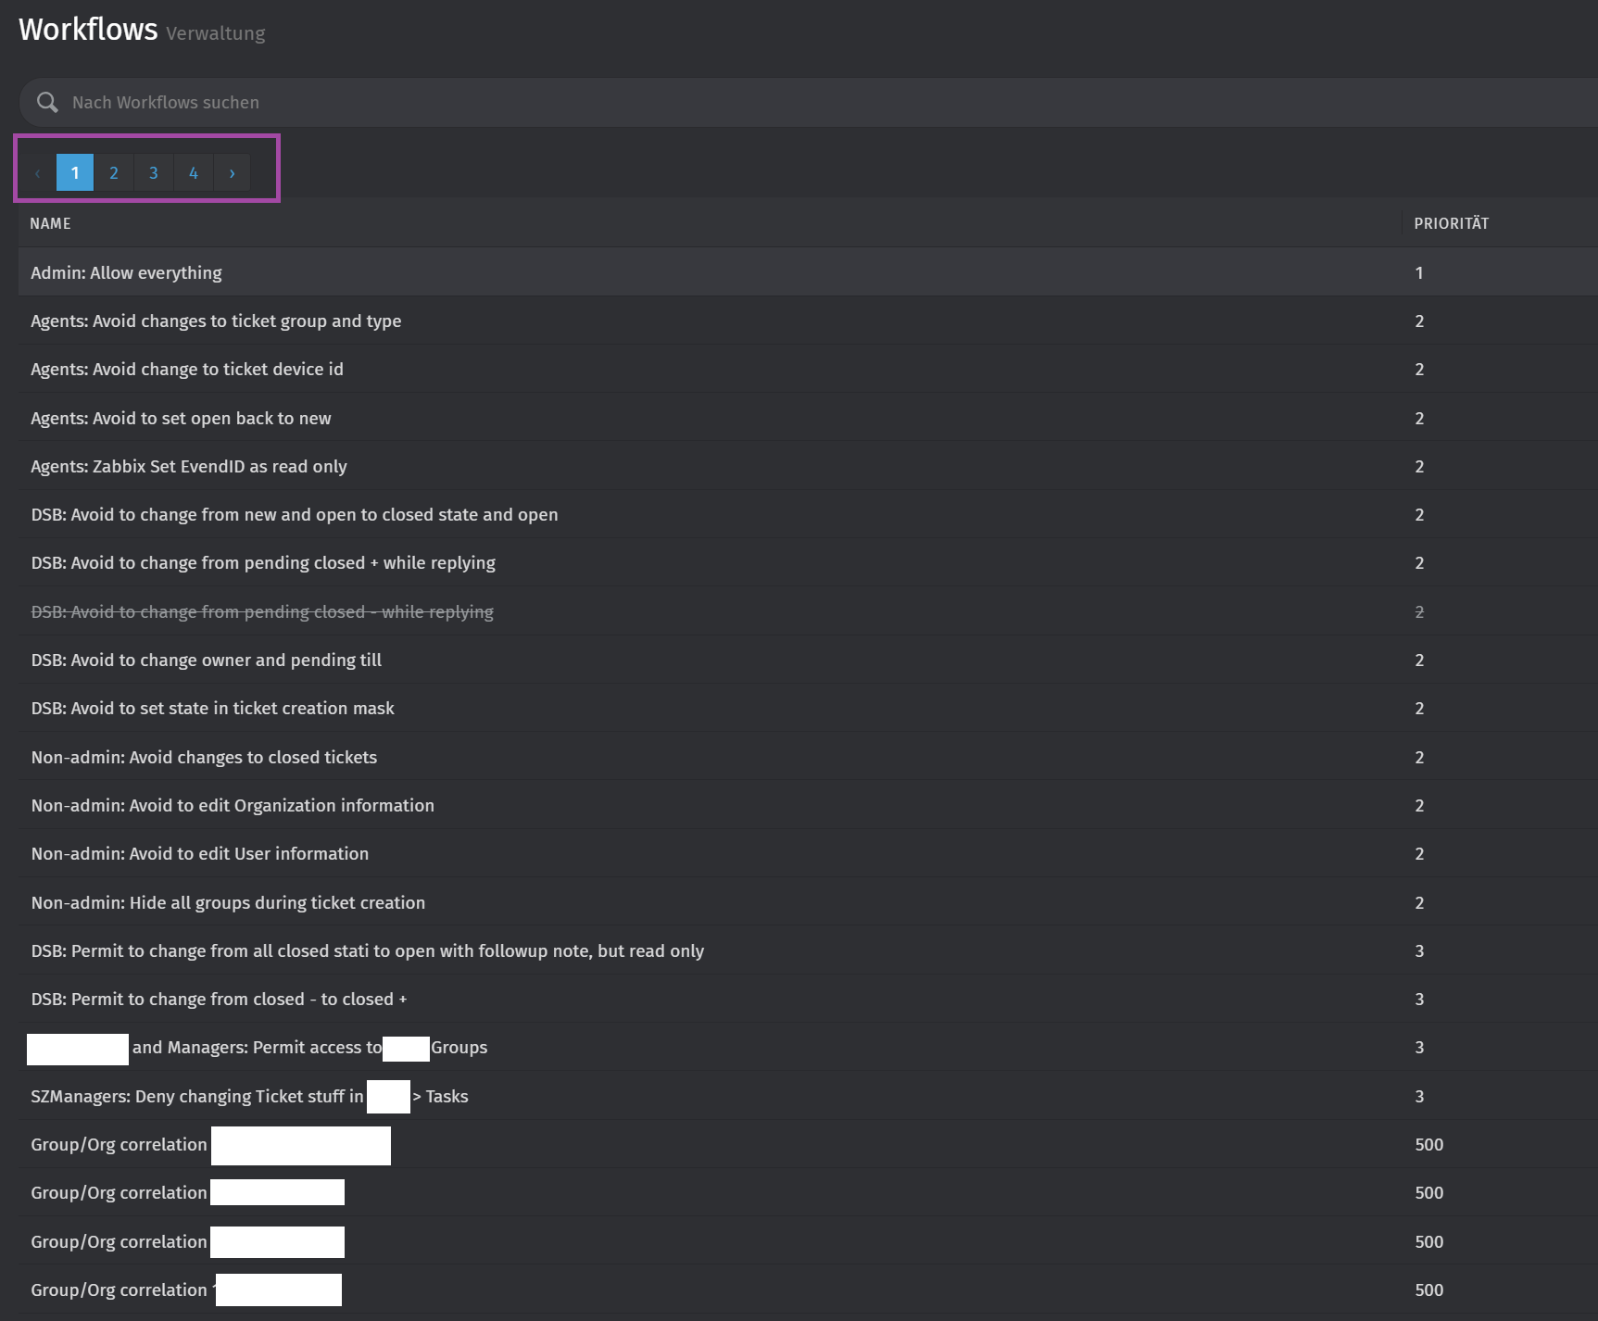Open 'SZManagers: Deny changing Ticket stuff' workflow
This screenshot has height=1321, width=1598.
(x=196, y=1097)
